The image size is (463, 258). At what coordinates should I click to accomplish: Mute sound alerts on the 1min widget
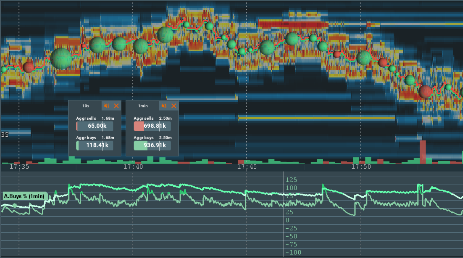(x=164, y=106)
